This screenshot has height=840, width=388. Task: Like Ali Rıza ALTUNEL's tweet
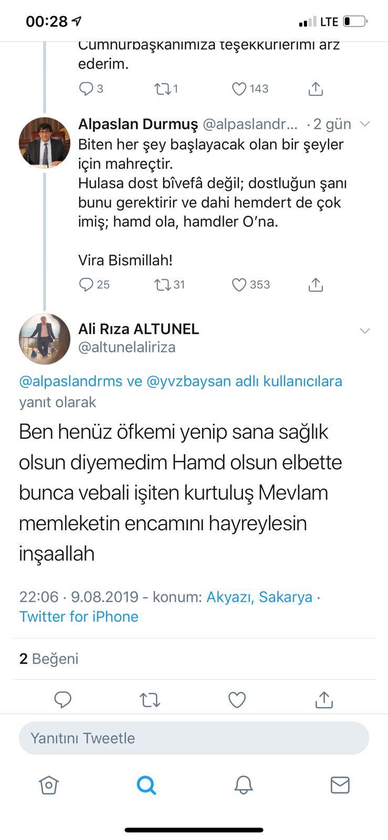(x=236, y=699)
